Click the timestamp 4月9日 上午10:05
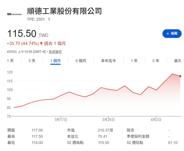Image resolution: width=184 pixels, height=151 pixels. click(19, 52)
